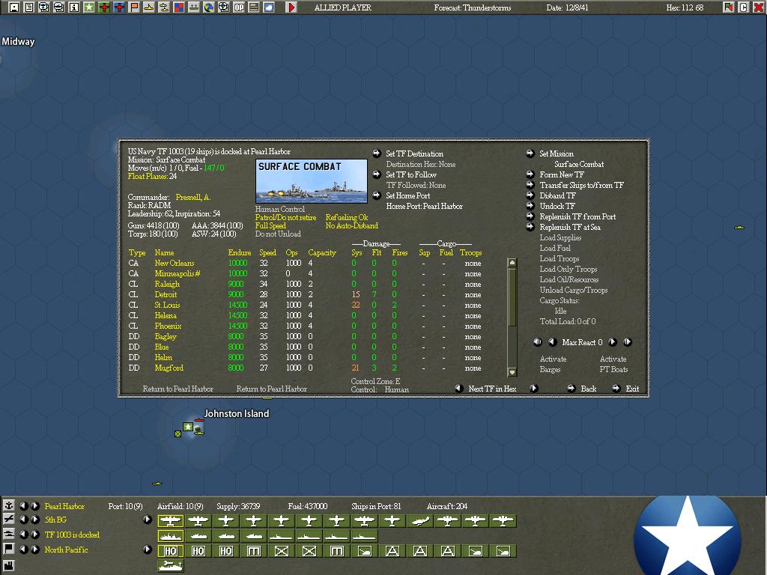
Task: Click the green star icon in toolbar
Action: 88,7
